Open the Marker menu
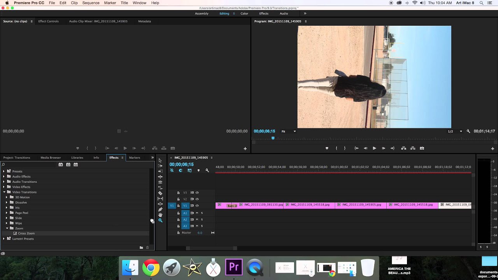 click(110, 3)
